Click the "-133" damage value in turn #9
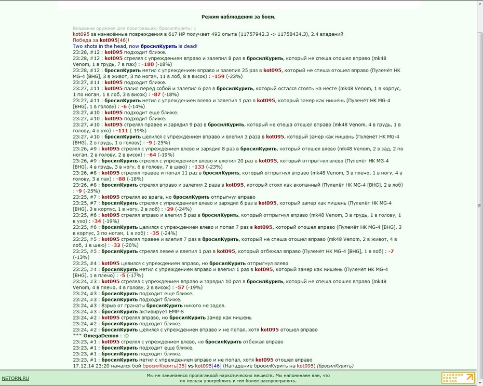 click(x=198, y=167)
